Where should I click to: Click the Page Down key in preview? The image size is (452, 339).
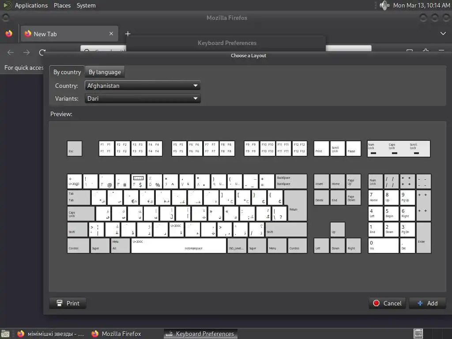354,197
